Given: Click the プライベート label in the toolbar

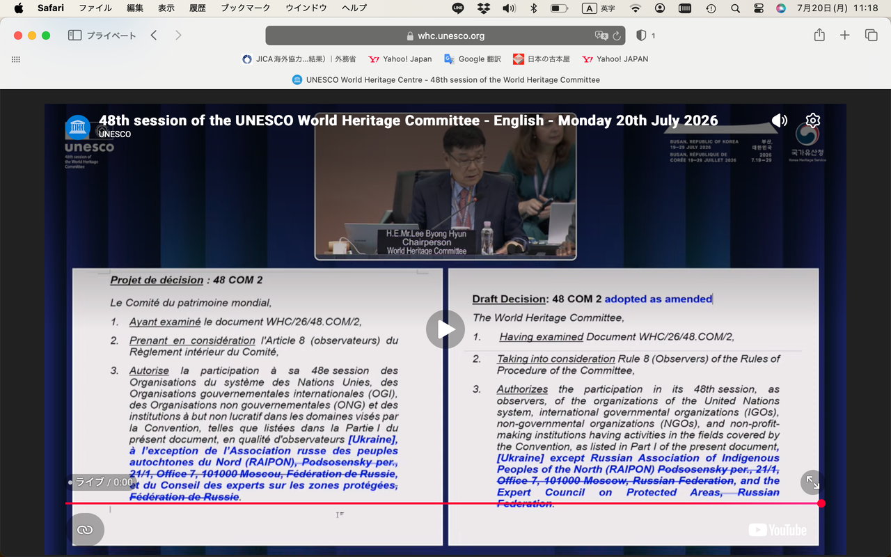Looking at the screenshot, I should (111, 36).
